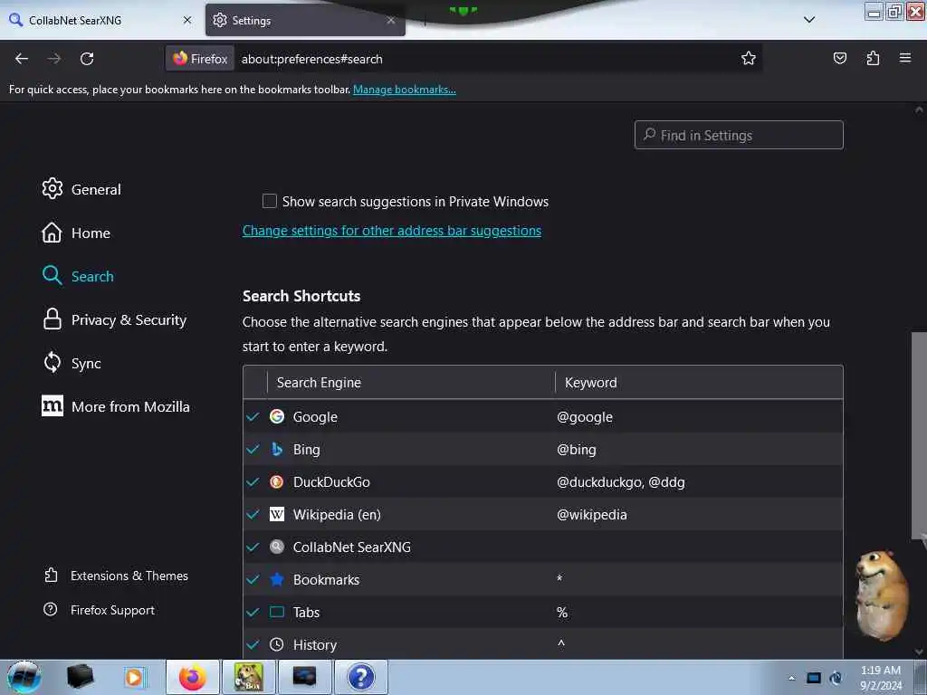This screenshot has width=927, height=695.
Task: Bookmark this page with the star icon
Action: point(749,58)
